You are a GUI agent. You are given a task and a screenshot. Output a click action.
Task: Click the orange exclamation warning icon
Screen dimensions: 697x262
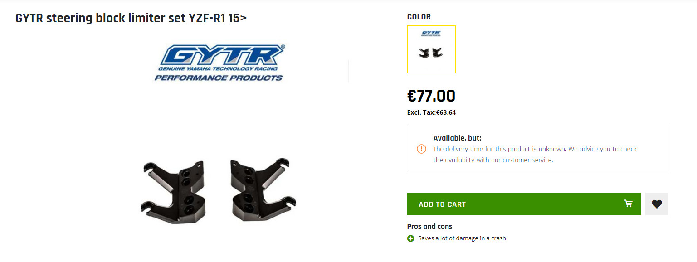pyautogui.click(x=421, y=149)
